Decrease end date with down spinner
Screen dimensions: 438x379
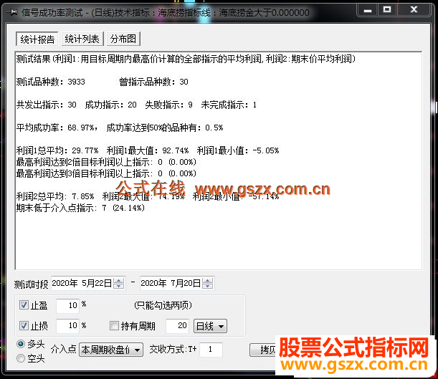pyautogui.click(x=208, y=287)
